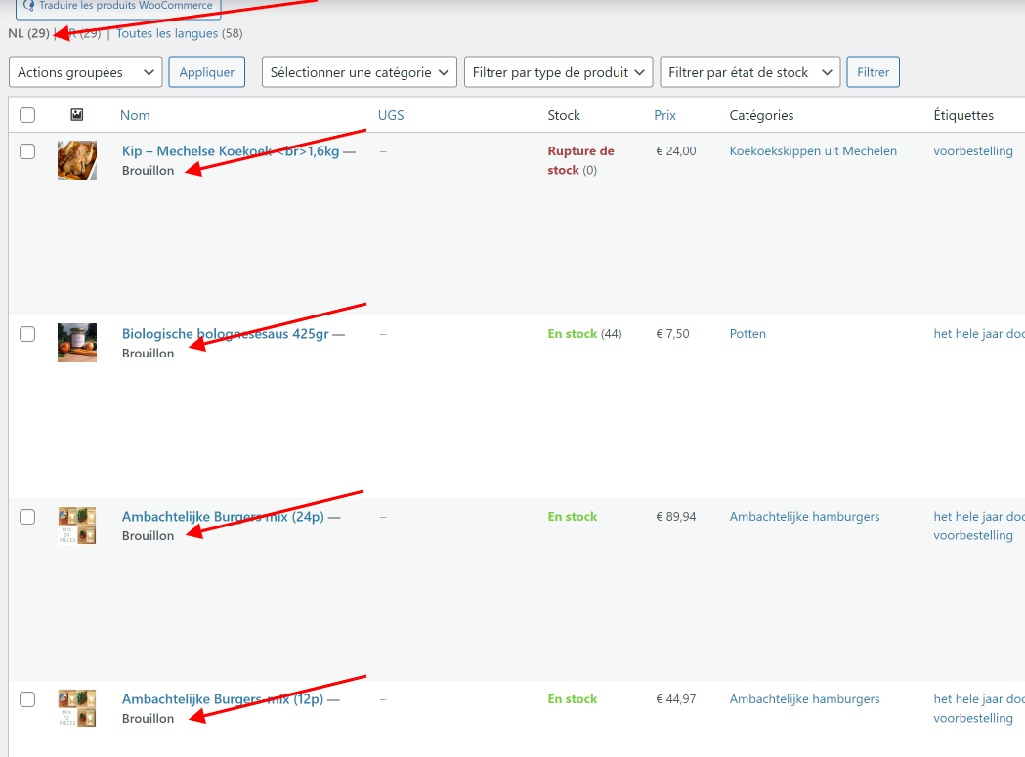Click the € 89,94 price cell
The height and width of the screenshot is (757, 1025).
[676, 517]
